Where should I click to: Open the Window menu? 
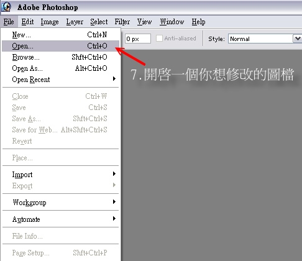click(172, 22)
